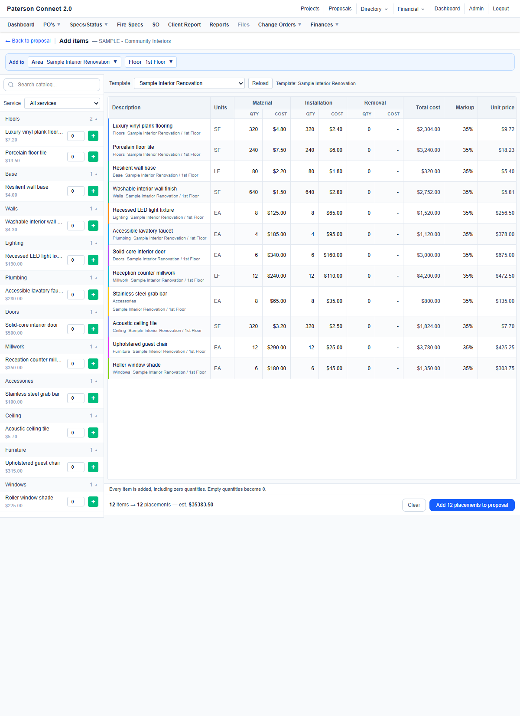Open the Change Orders menu
520x716 pixels.
point(280,25)
